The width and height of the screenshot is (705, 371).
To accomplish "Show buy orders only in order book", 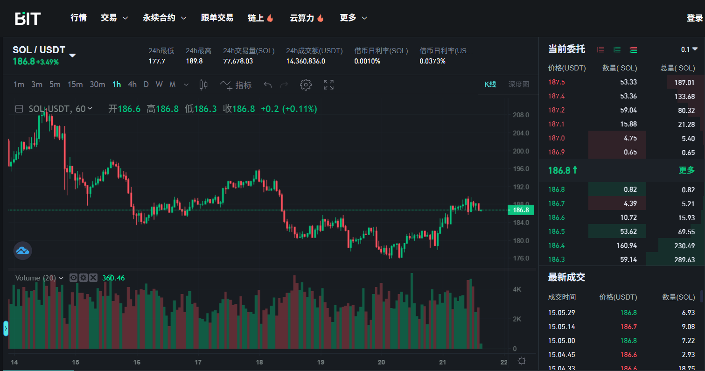I will 617,49.
